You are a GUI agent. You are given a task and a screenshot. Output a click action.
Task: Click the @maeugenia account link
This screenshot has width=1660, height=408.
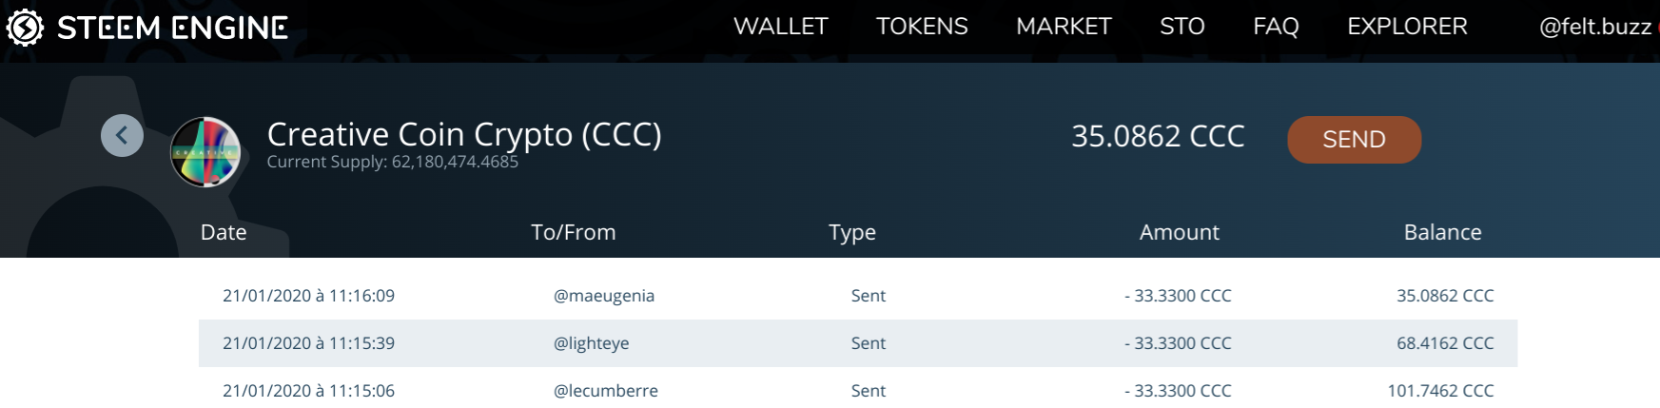(604, 296)
